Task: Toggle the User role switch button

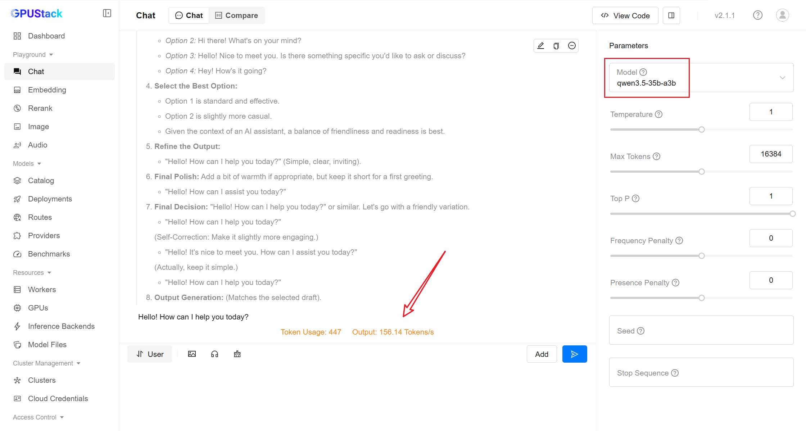Action: point(150,354)
